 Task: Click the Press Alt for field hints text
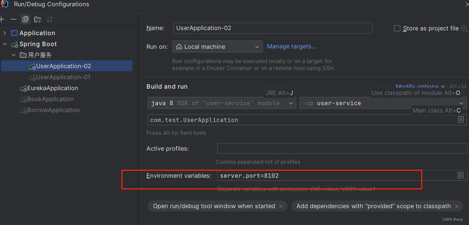coord(176,133)
